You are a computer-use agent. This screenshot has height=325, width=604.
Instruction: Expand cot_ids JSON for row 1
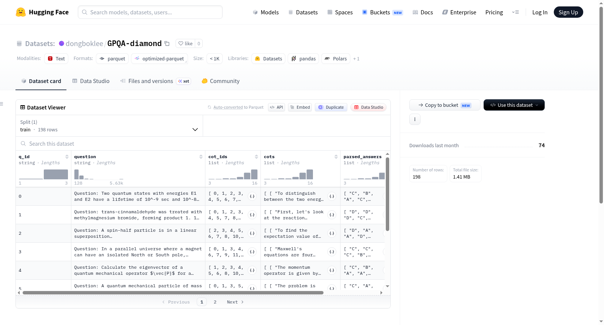[252, 215]
